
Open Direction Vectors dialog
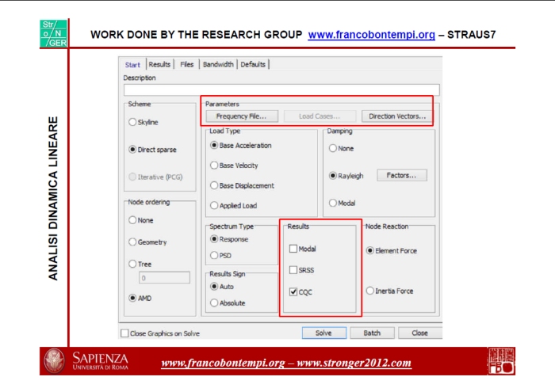pos(397,116)
